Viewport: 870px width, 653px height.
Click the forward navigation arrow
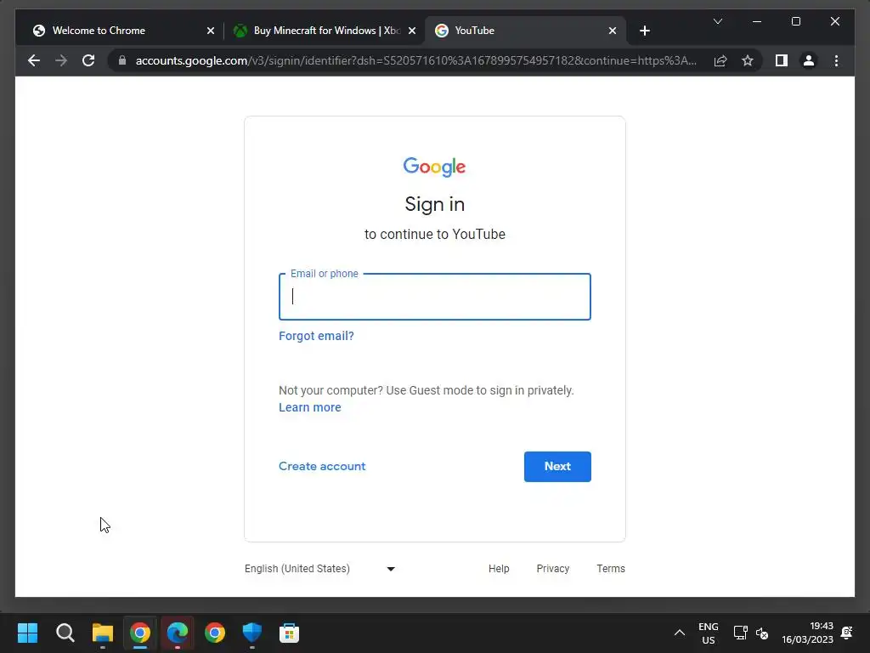61,60
